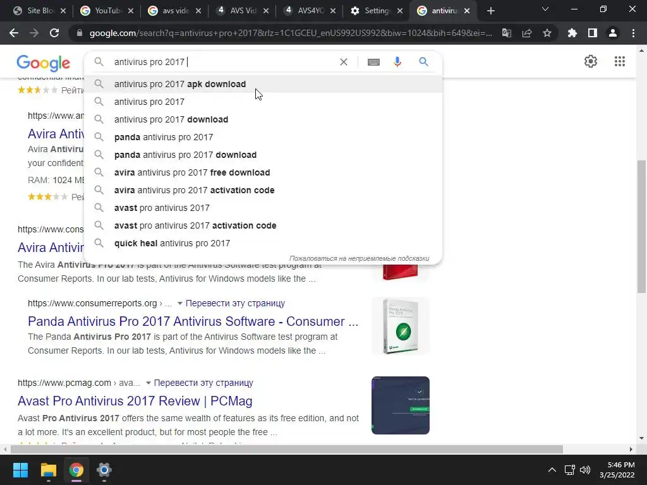Show hidden system tray icons
Screen dimensions: 647x485
[x=552, y=470]
